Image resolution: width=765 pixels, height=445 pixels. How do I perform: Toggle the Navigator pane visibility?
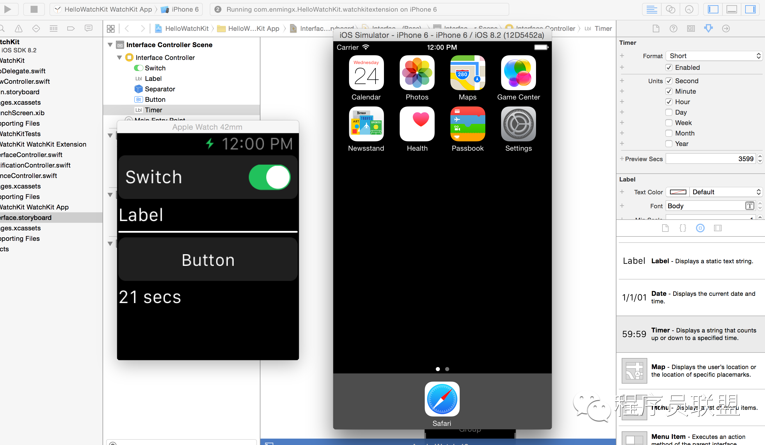click(713, 9)
